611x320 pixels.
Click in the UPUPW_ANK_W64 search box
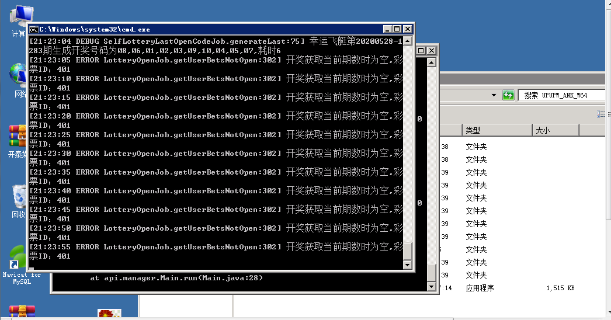tap(564, 95)
